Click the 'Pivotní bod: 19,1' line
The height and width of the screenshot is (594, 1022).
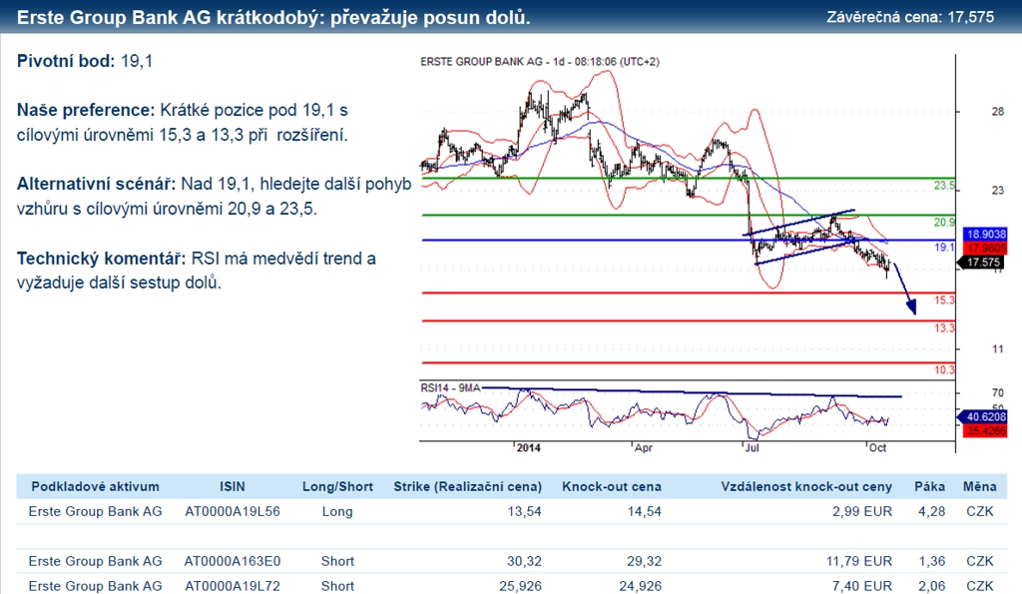[x=85, y=61]
